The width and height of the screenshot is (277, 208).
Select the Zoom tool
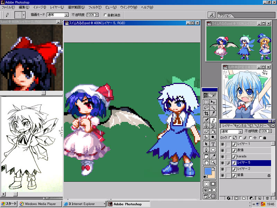[x=213, y=162]
